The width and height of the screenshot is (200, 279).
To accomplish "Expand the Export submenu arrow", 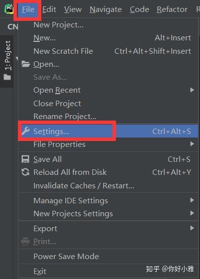I will 192,228.
